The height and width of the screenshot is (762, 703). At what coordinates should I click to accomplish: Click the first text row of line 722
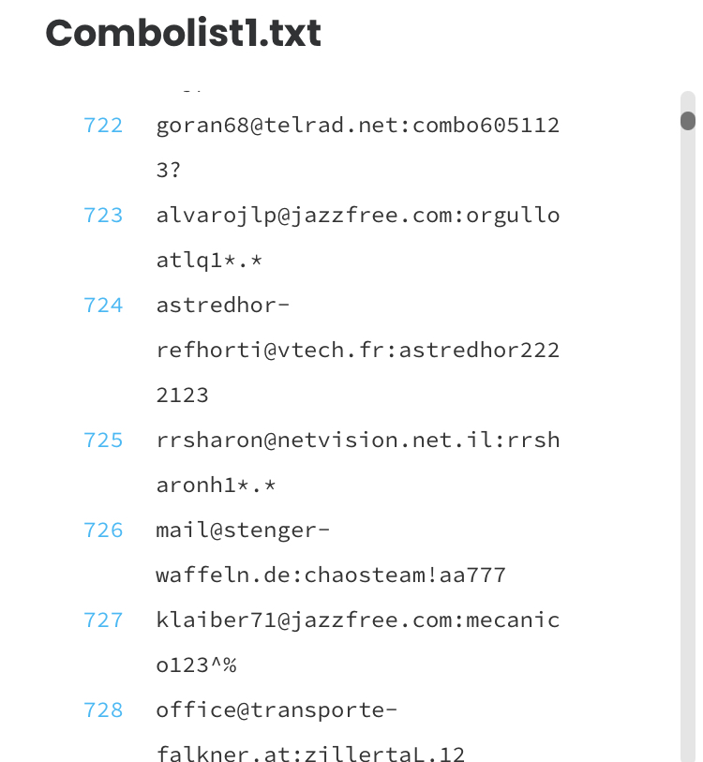click(x=357, y=126)
